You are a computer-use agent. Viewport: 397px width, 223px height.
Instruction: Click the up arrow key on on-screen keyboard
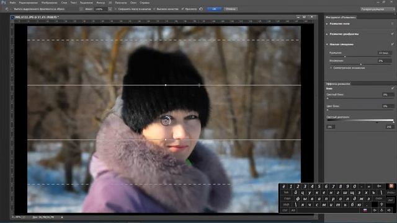point(382,204)
